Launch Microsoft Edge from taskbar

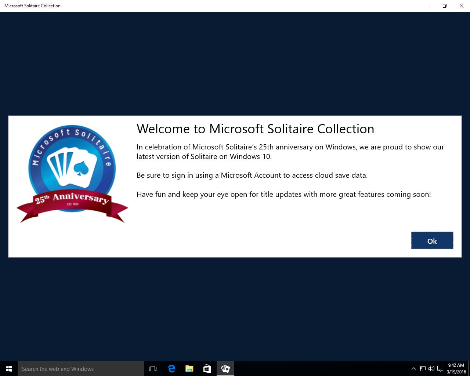[x=171, y=369]
